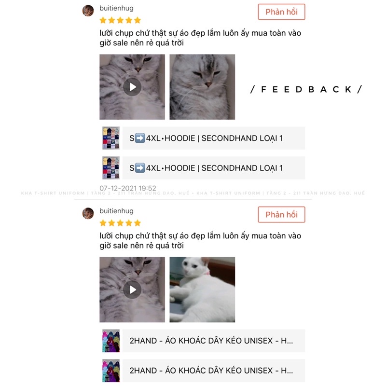This screenshot has height=386, width=386.
Task: Play the second review's cat video
Action: [x=132, y=289]
